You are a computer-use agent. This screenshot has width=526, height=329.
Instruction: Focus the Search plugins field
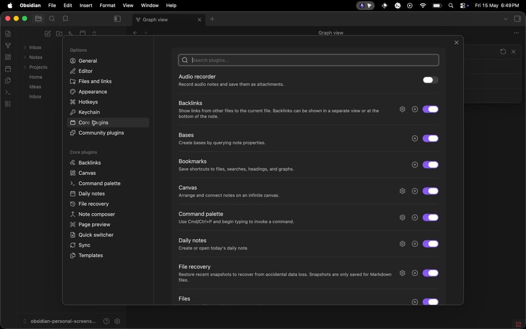[x=309, y=60]
